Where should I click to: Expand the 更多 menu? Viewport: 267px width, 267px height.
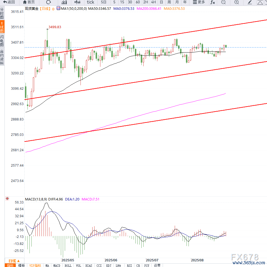(x=199, y=2)
